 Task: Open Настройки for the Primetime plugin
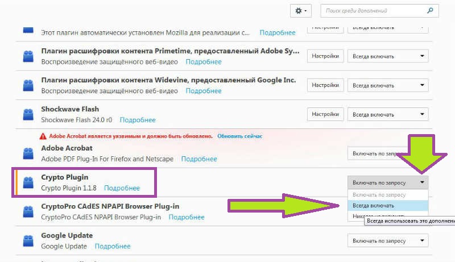tap(325, 56)
